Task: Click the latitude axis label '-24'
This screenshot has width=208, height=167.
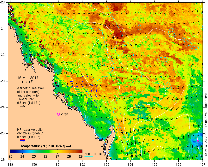Action: 3,107
